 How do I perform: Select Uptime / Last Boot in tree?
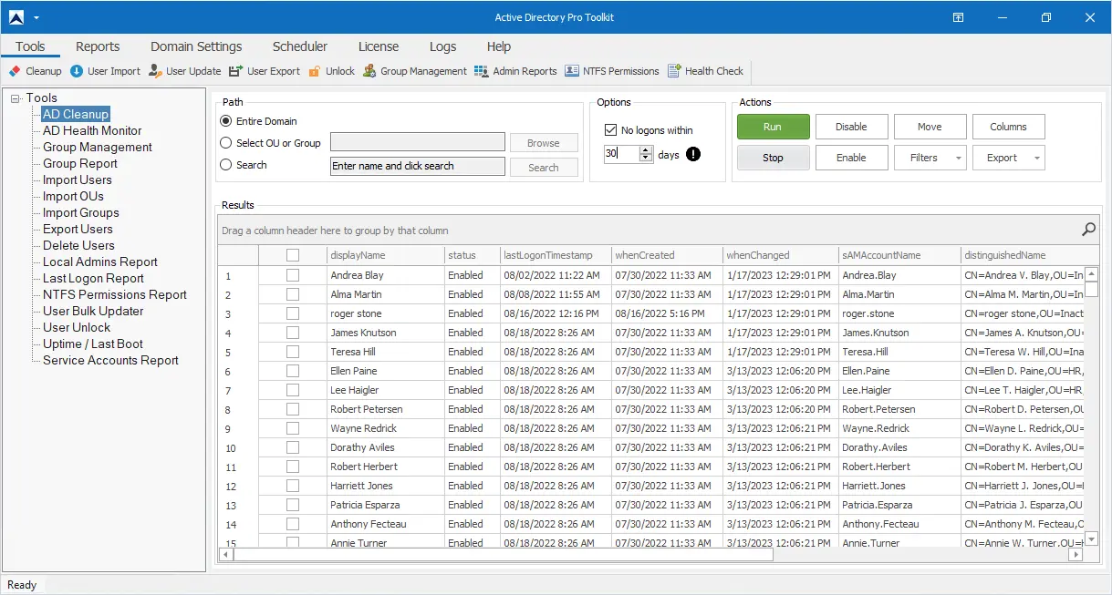[93, 344]
